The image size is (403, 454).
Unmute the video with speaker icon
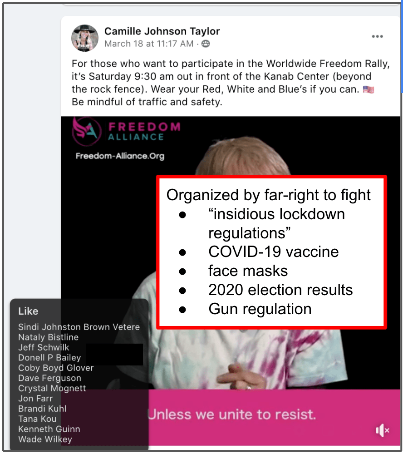(x=383, y=430)
